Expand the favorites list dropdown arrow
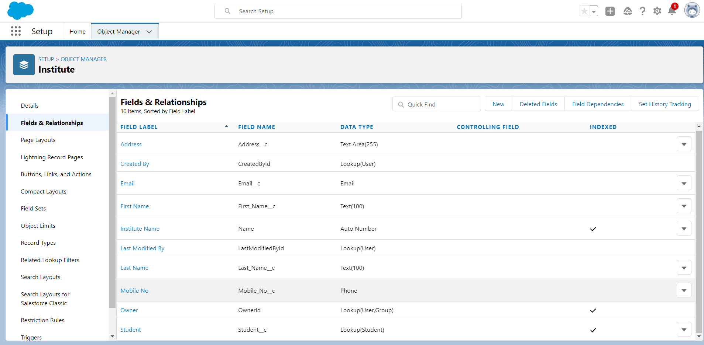The image size is (704, 345). (594, 11)
